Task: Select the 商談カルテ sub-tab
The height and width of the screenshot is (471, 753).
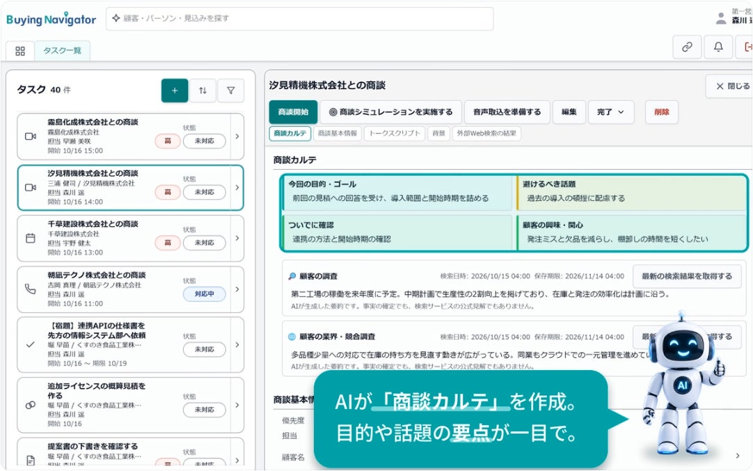Action: (x=290, y=134)
